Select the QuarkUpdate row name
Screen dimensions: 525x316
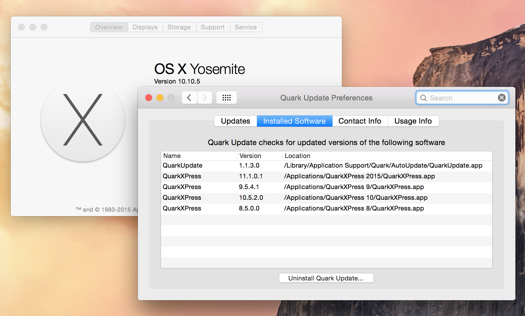pos(183,165)
